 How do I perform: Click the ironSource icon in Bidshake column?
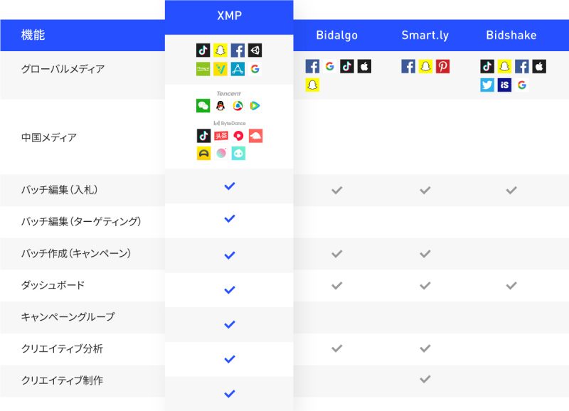click(504, 85)
